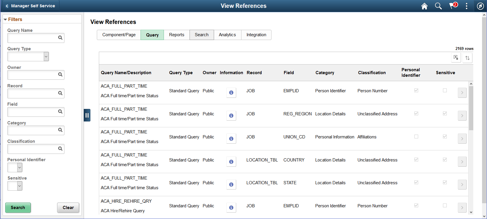The image size is (487, 219).
Task: Toggle Personal Identifier checkbox in COUNTRY row
Action: (x=416, y=160)
